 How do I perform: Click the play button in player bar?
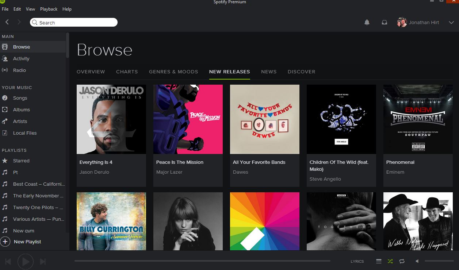26,261
